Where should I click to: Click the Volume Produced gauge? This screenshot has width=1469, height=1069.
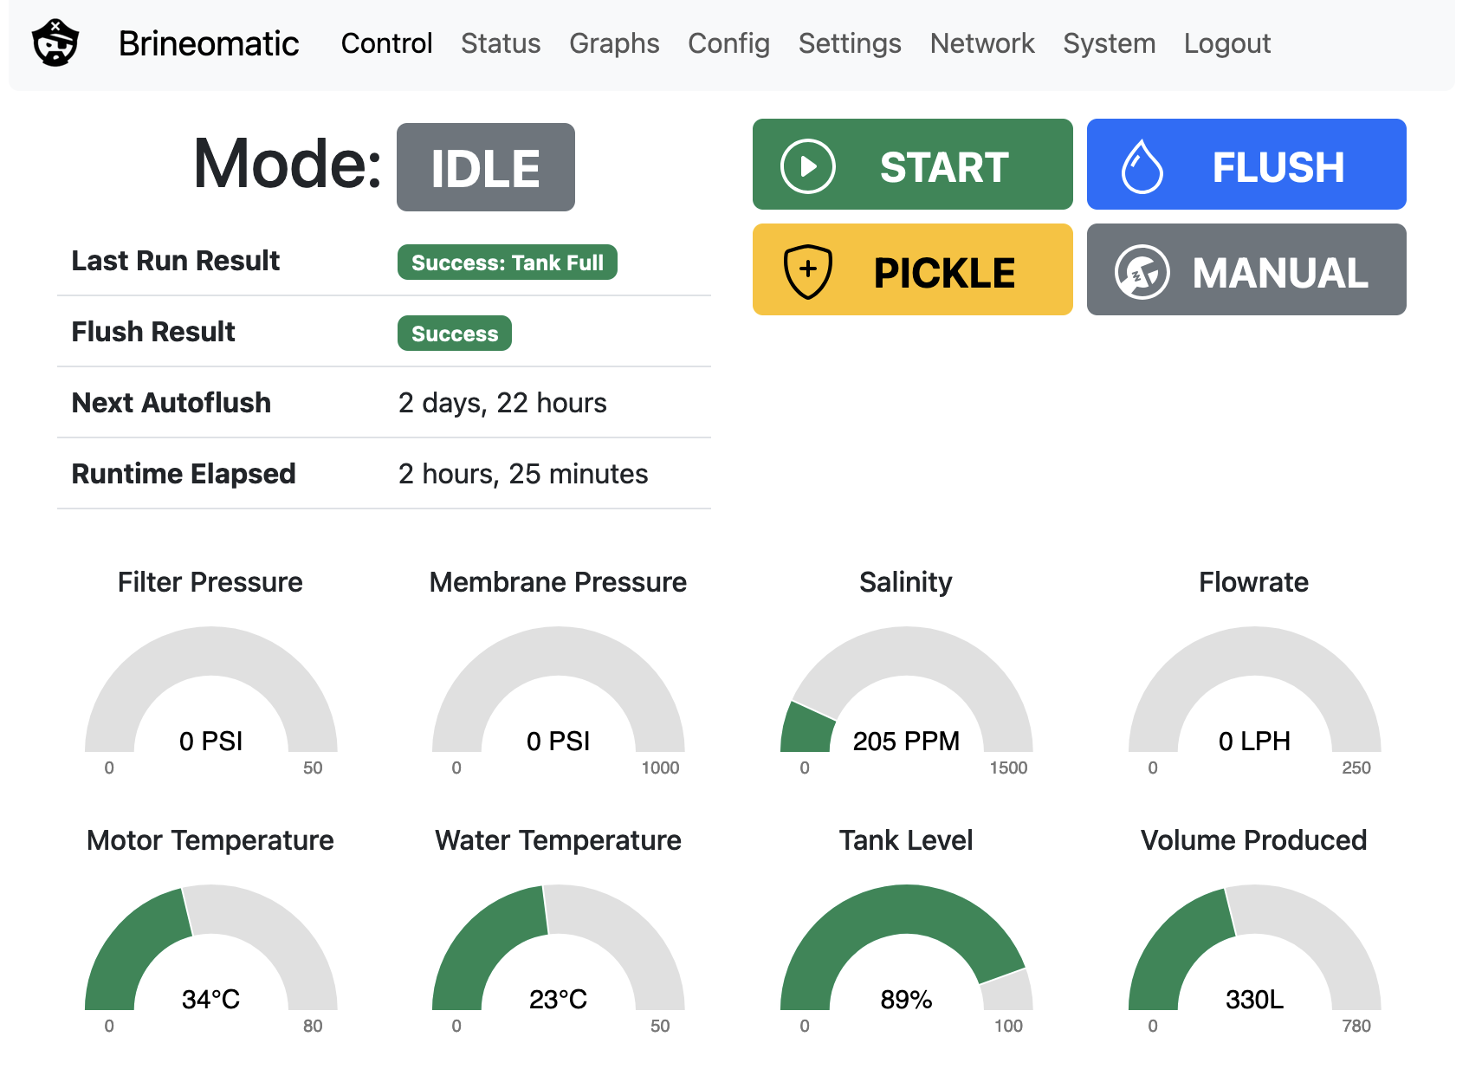coord(1254,953)
